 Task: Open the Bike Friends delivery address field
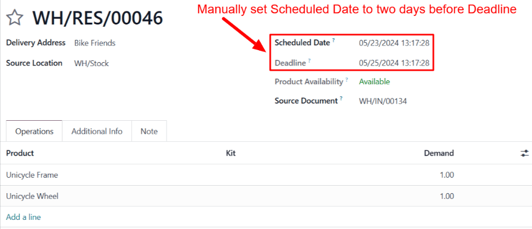coord(95,43)
